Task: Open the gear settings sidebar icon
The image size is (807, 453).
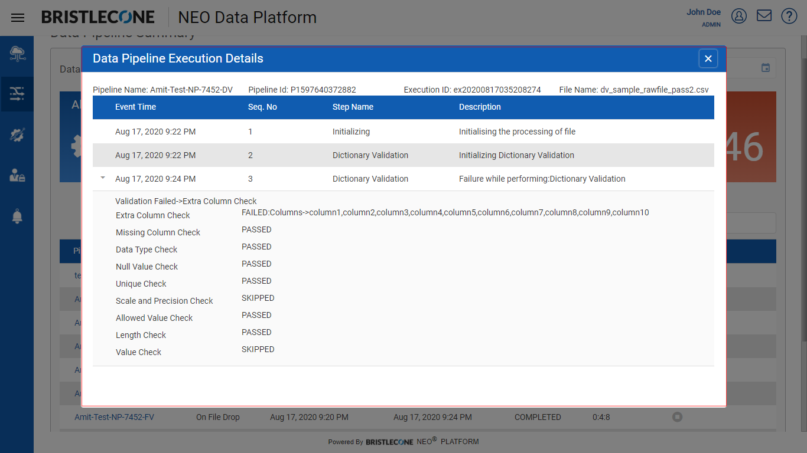Action: (x=17, y=134)
